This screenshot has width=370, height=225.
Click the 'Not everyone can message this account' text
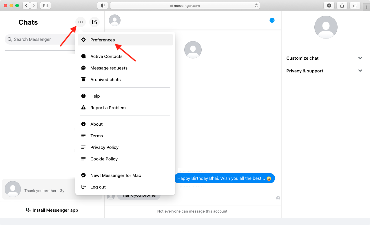[x=193, y=211]
